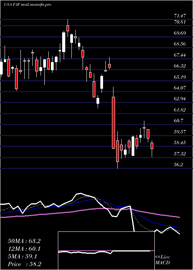Image resolution: width=193 pixels, height=270 pixels.
Task: Click the MACD inset chart box
Action: pos(106,251)
